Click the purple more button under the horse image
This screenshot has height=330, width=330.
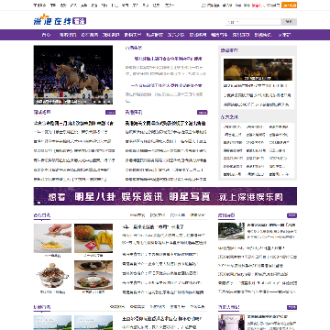click(x=110, y=113)
